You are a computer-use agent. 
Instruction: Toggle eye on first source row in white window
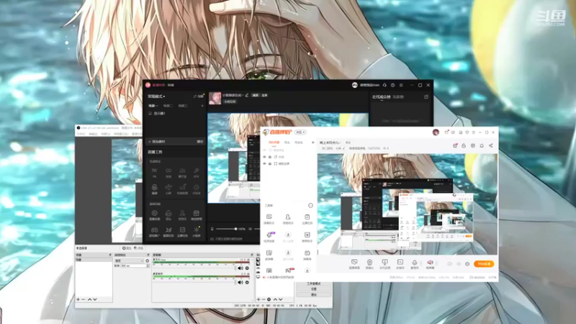click(264, 157)
